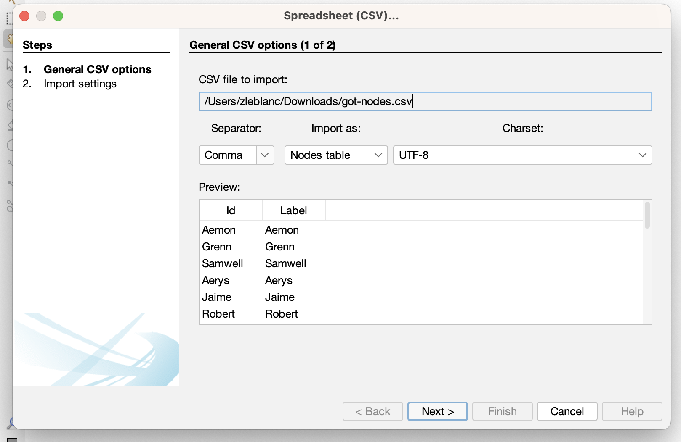Click the Cancel button

[567, 411]
